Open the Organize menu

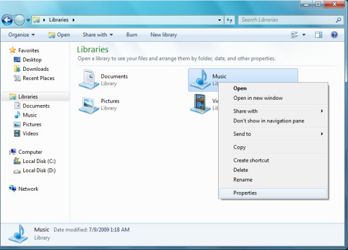(x=21, y=35)
